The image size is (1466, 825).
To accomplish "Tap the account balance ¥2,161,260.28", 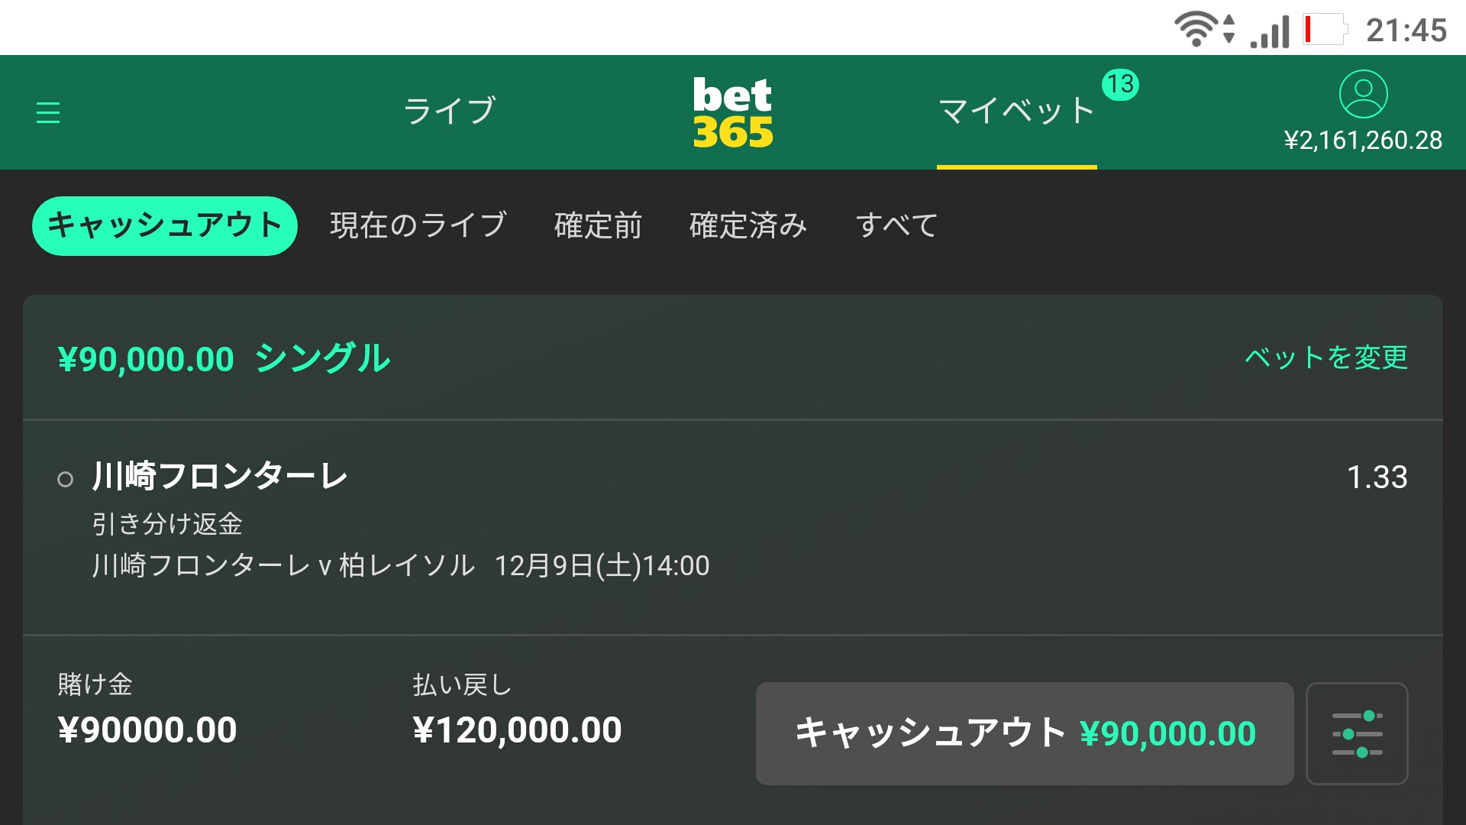I will (x=1363, y=141).
